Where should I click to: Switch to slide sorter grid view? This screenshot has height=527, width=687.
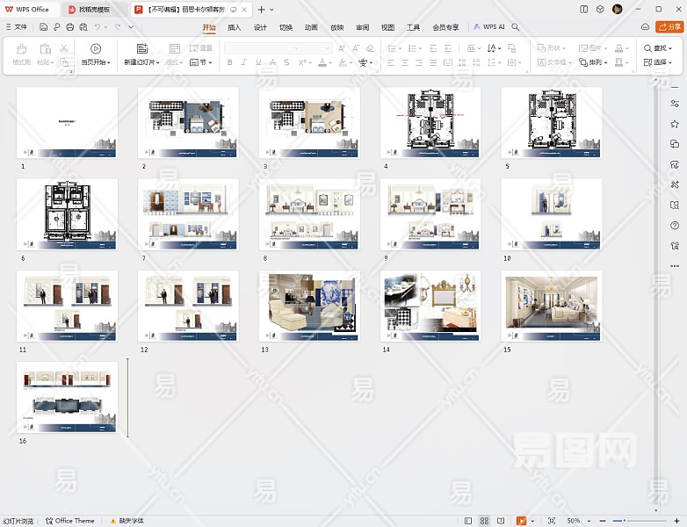coord(484,521)
